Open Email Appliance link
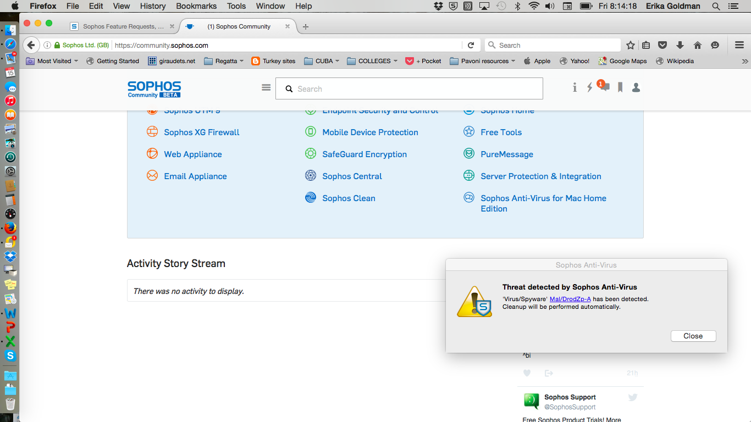 [195, 176]
